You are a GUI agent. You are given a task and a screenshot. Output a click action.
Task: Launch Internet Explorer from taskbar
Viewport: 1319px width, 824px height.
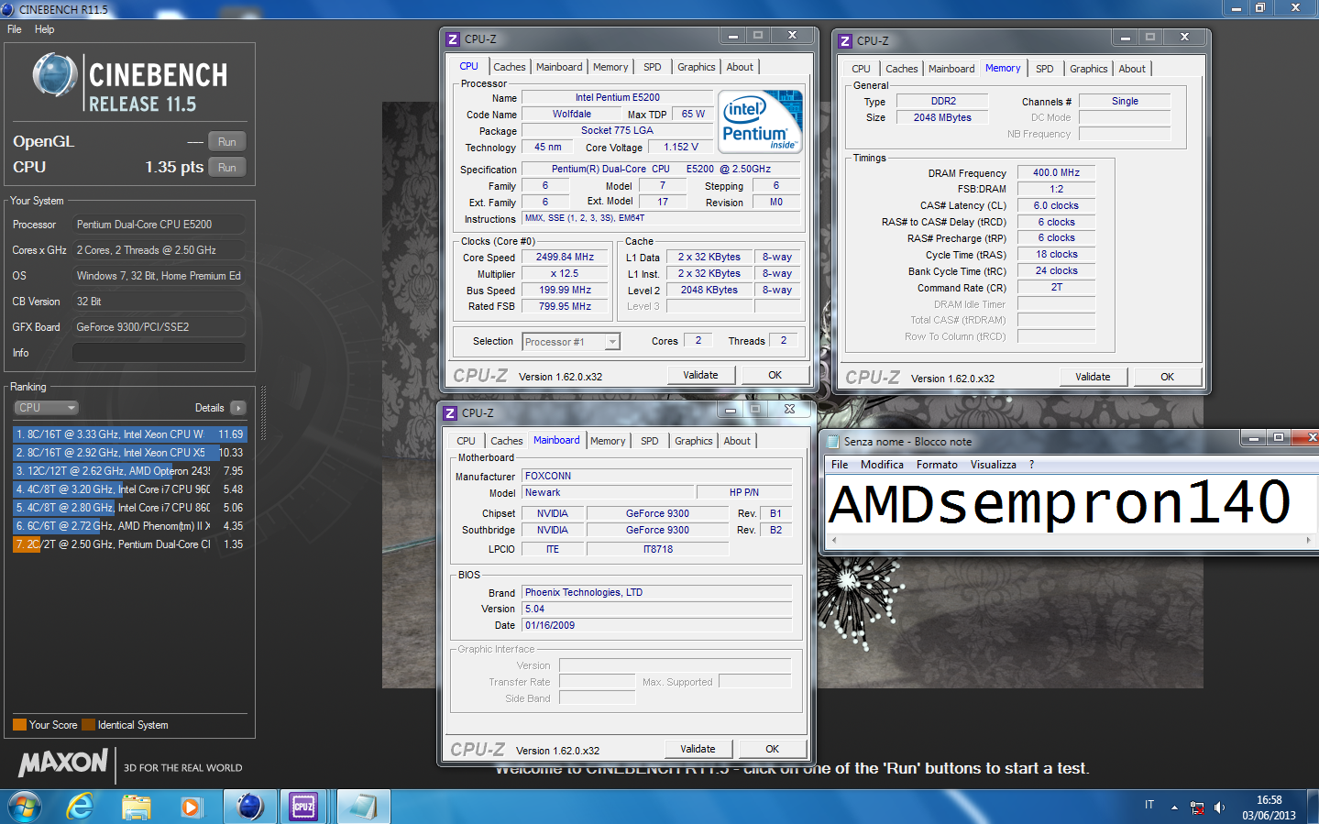coord(81,807)
